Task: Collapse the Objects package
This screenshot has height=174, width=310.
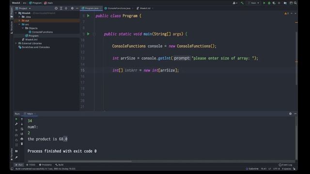Action: point(23,28)
